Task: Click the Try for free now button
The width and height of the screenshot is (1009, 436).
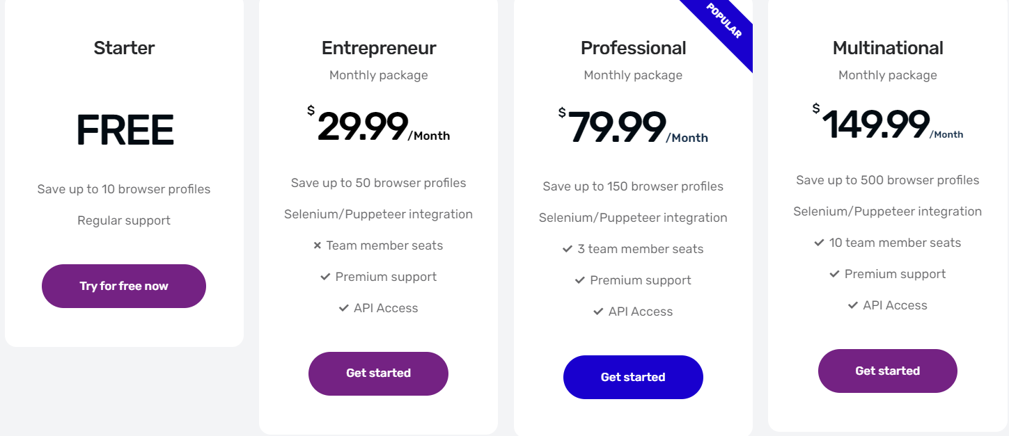Action: point(124,286)
